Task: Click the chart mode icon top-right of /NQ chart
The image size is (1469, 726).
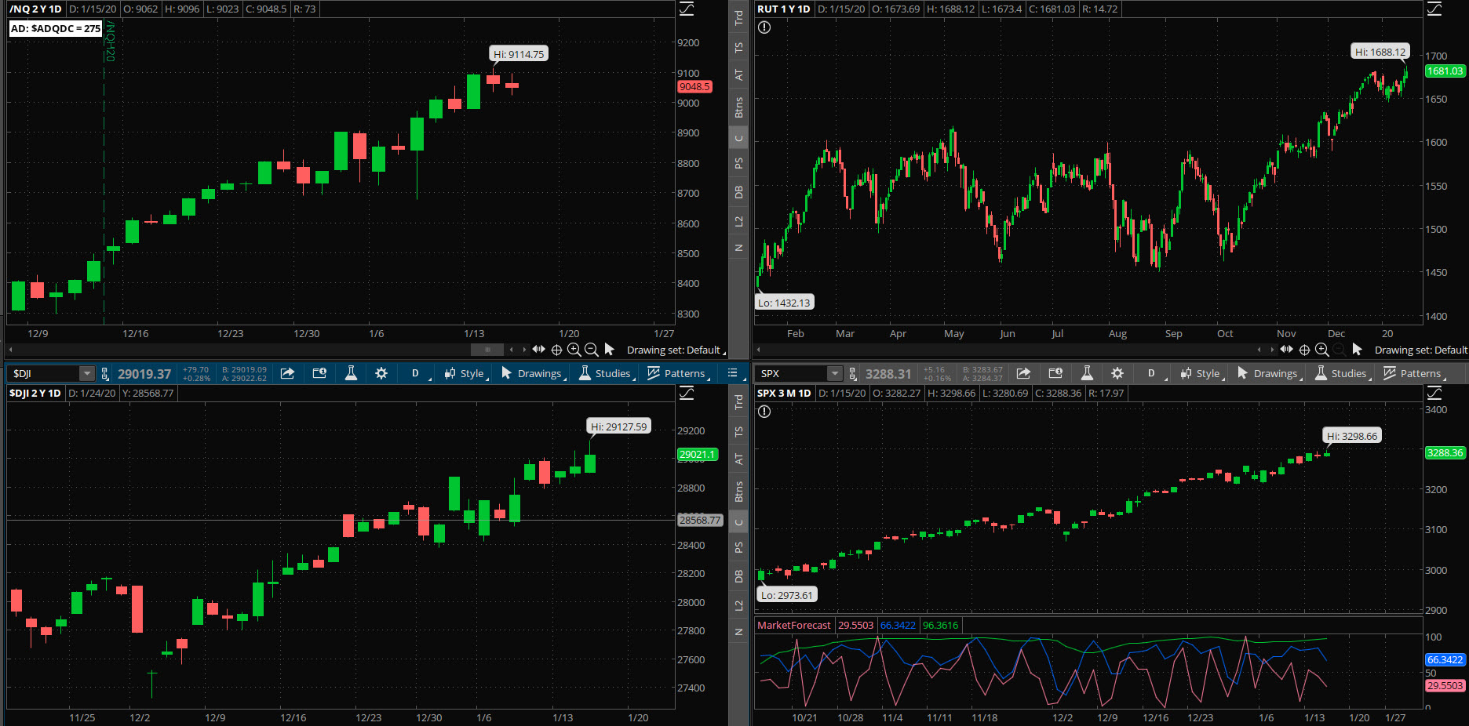Action: point(687,9)
